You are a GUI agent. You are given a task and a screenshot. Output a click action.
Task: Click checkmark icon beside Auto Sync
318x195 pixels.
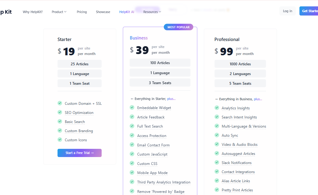217,135
